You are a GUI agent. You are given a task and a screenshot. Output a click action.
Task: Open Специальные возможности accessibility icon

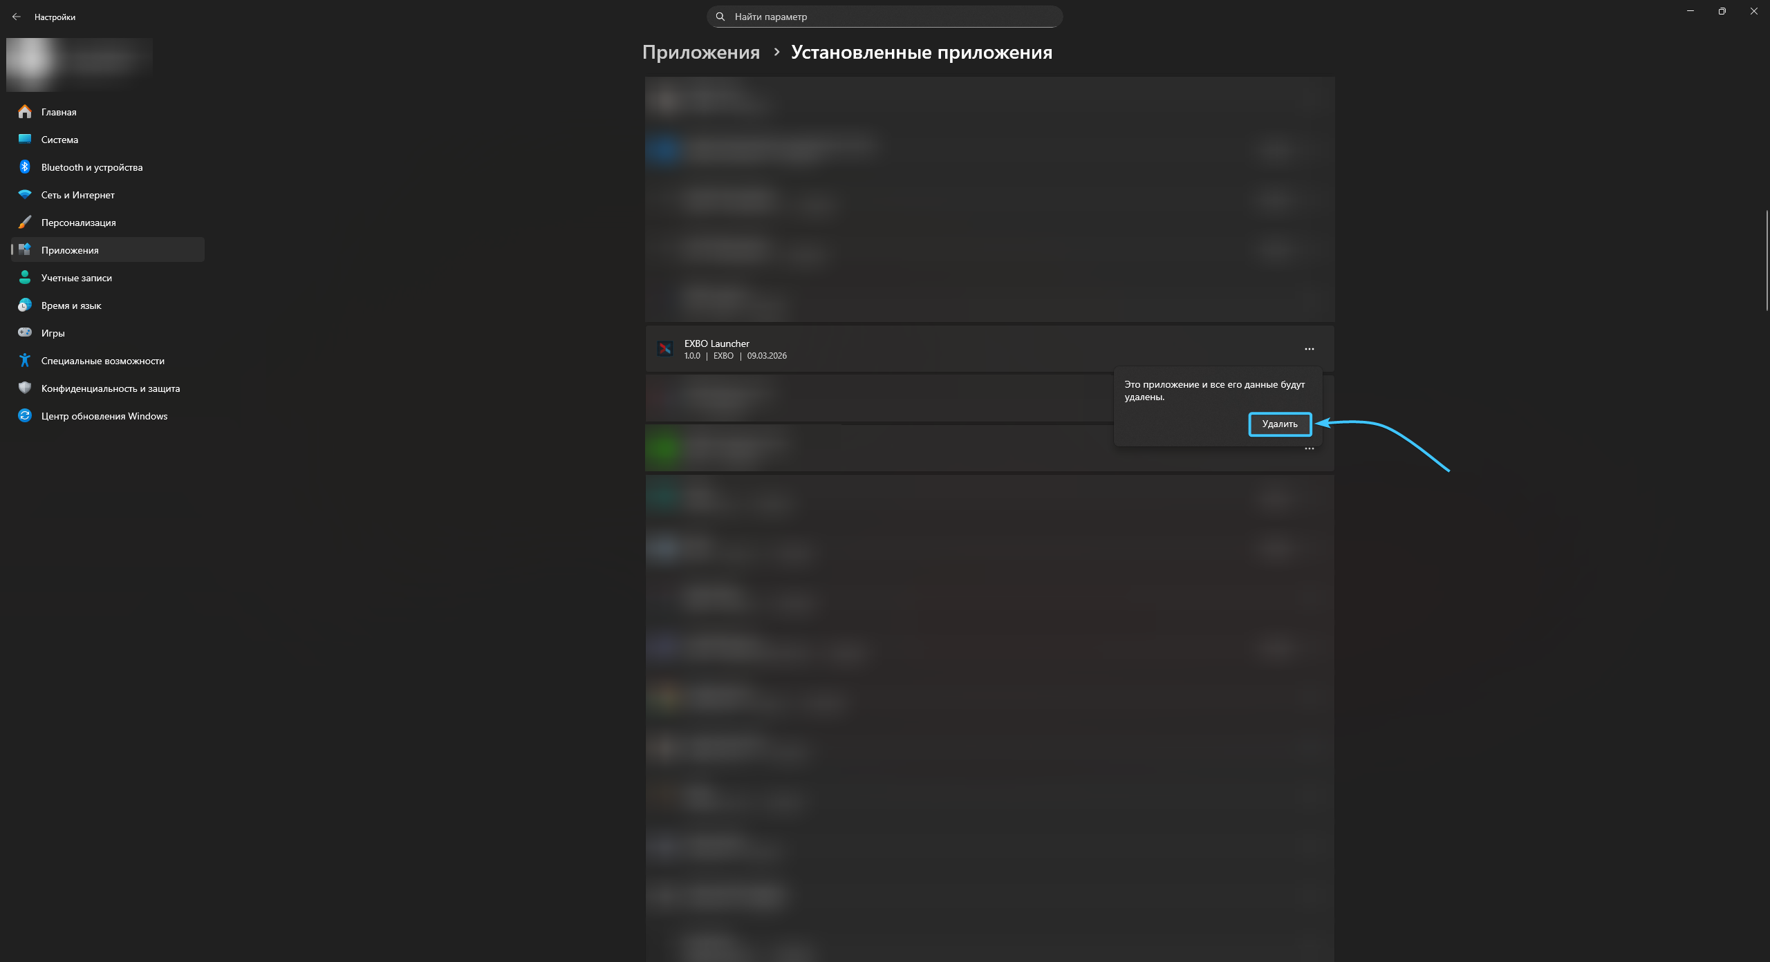[25, 360]
